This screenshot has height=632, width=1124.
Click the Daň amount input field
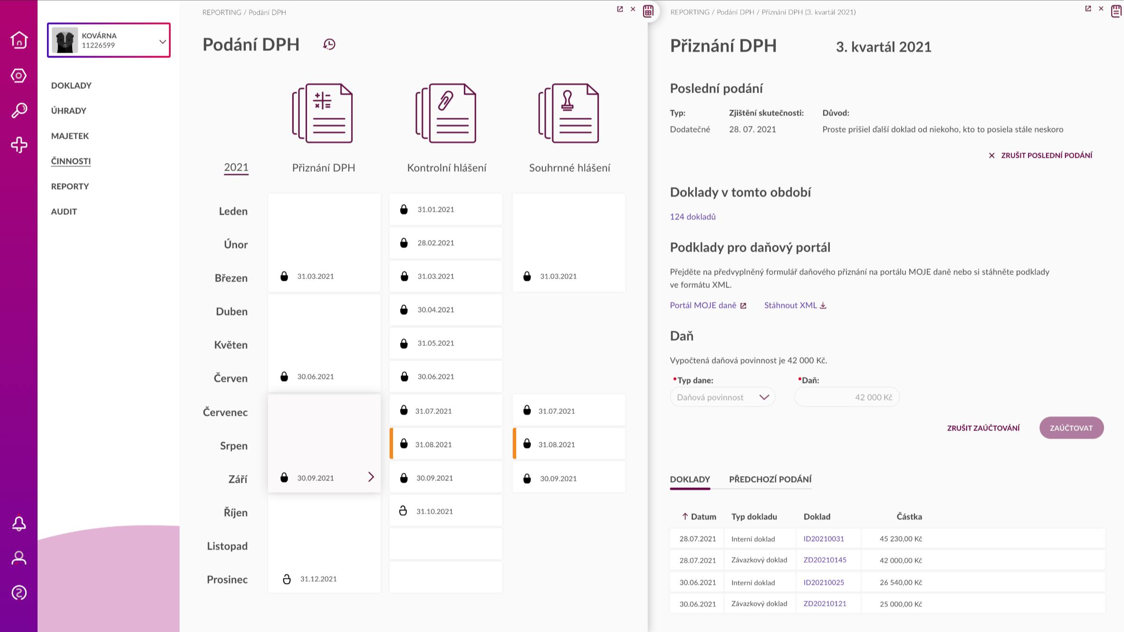(x=847, y=397)
